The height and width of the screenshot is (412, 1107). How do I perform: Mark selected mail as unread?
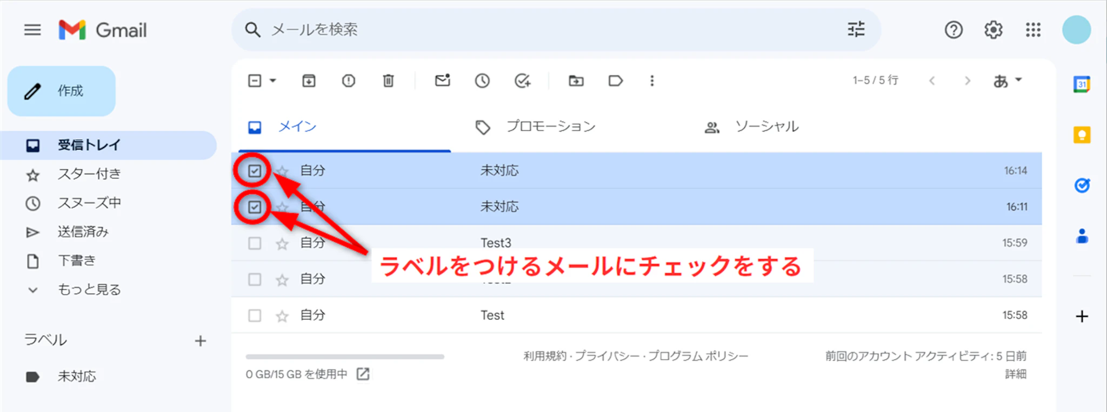[442, 81]
